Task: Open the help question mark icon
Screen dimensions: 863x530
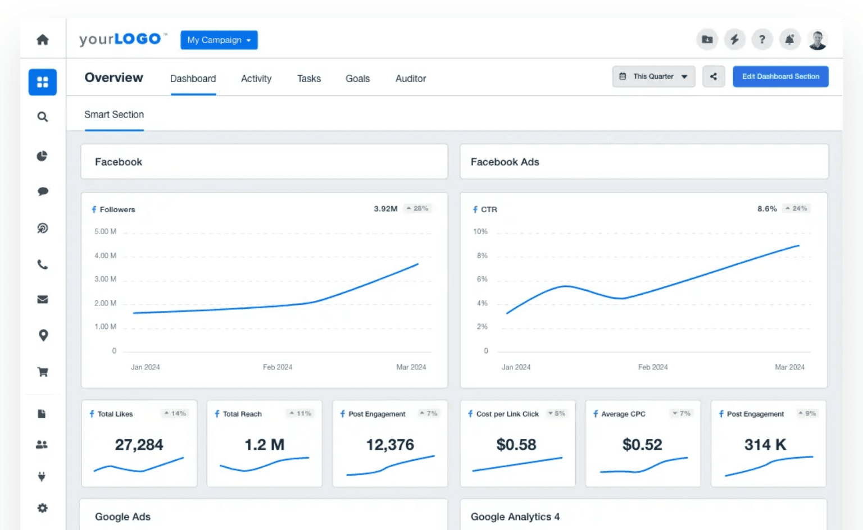Action: [762, 39]
